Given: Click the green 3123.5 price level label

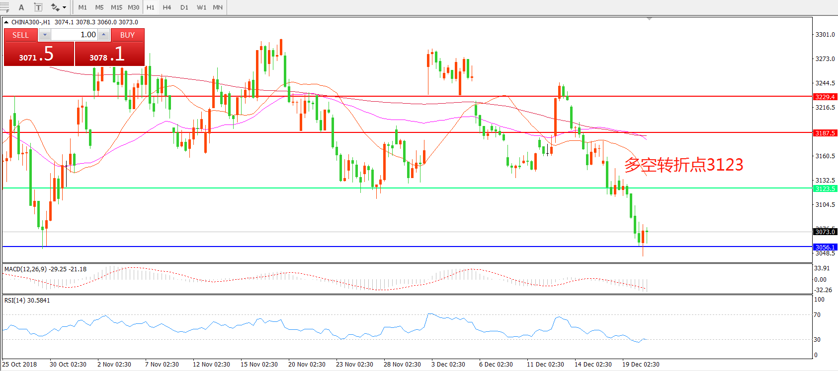Looking at the screenshot, I should point(825,188).
